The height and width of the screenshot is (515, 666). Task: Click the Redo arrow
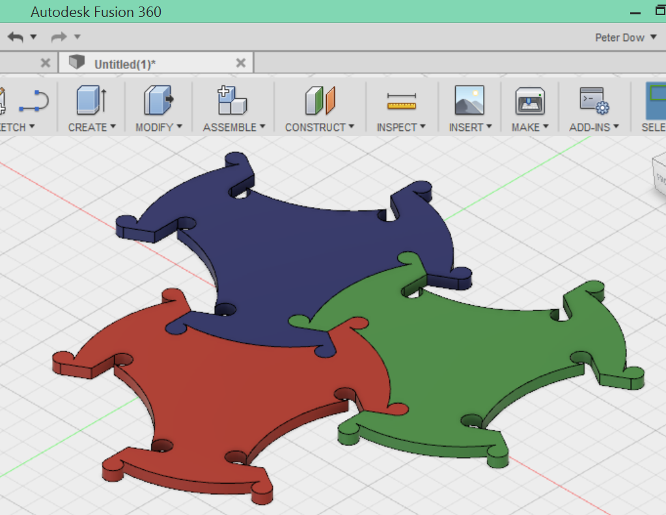(59, 37)
